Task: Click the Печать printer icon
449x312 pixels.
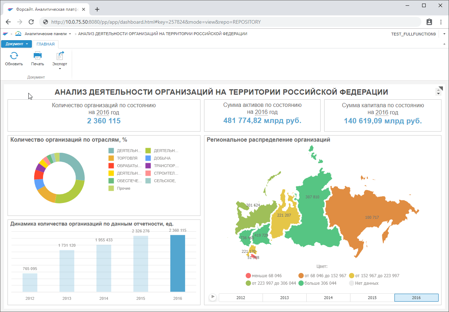Action: [37, 56]
